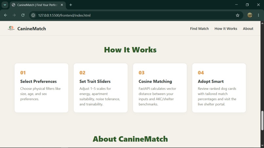
Task: Click the scrollbar down arrow
Action: tap(262, 146)
